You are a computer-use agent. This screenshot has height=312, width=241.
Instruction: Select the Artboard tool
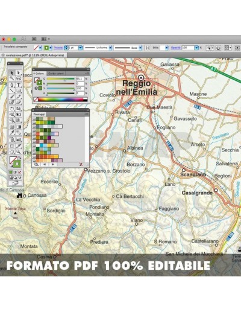tap(12, 146)
